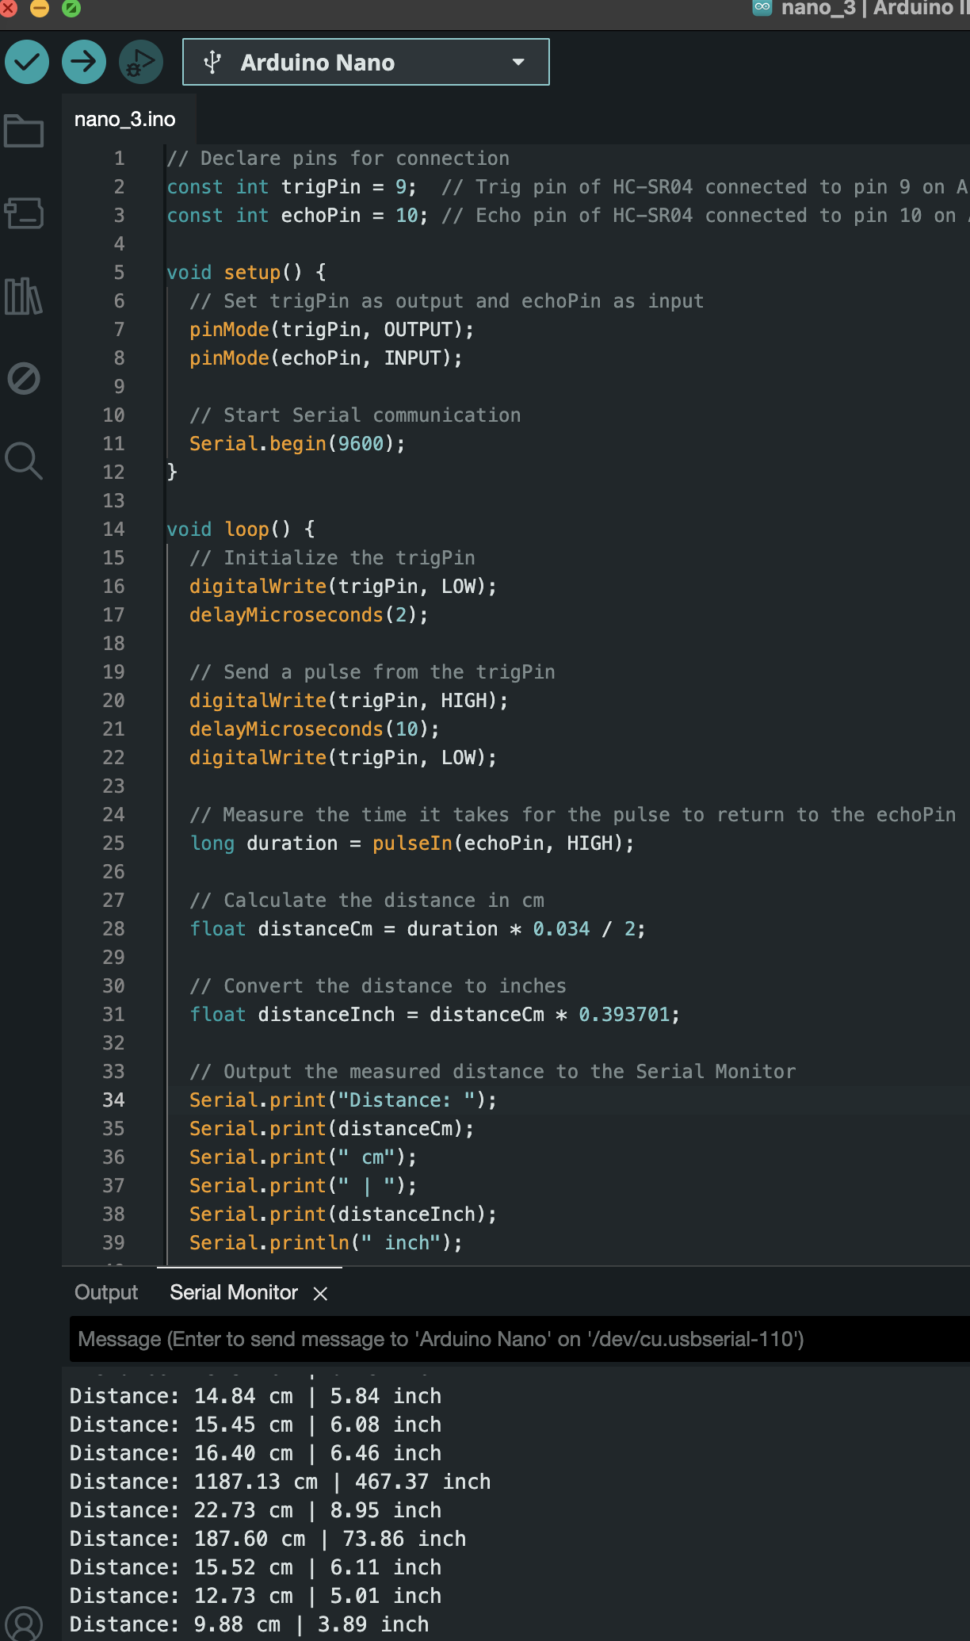The image size is (970, 1641).
Task: Click '// Start Serial communication' comment
Action: coord(355,415)
